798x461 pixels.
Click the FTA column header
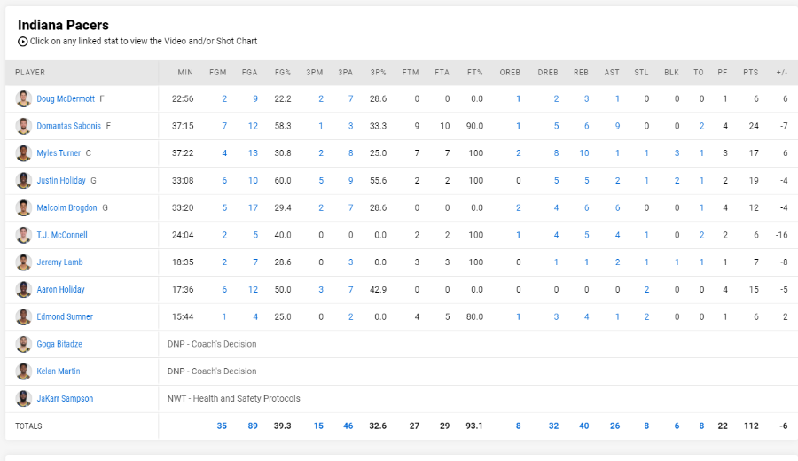[x=442, y=73]
